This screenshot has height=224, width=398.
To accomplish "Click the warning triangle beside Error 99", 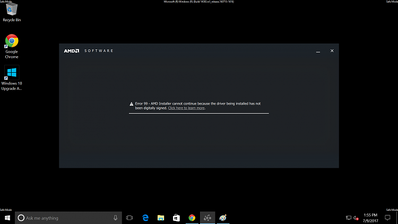I will 132,104.
